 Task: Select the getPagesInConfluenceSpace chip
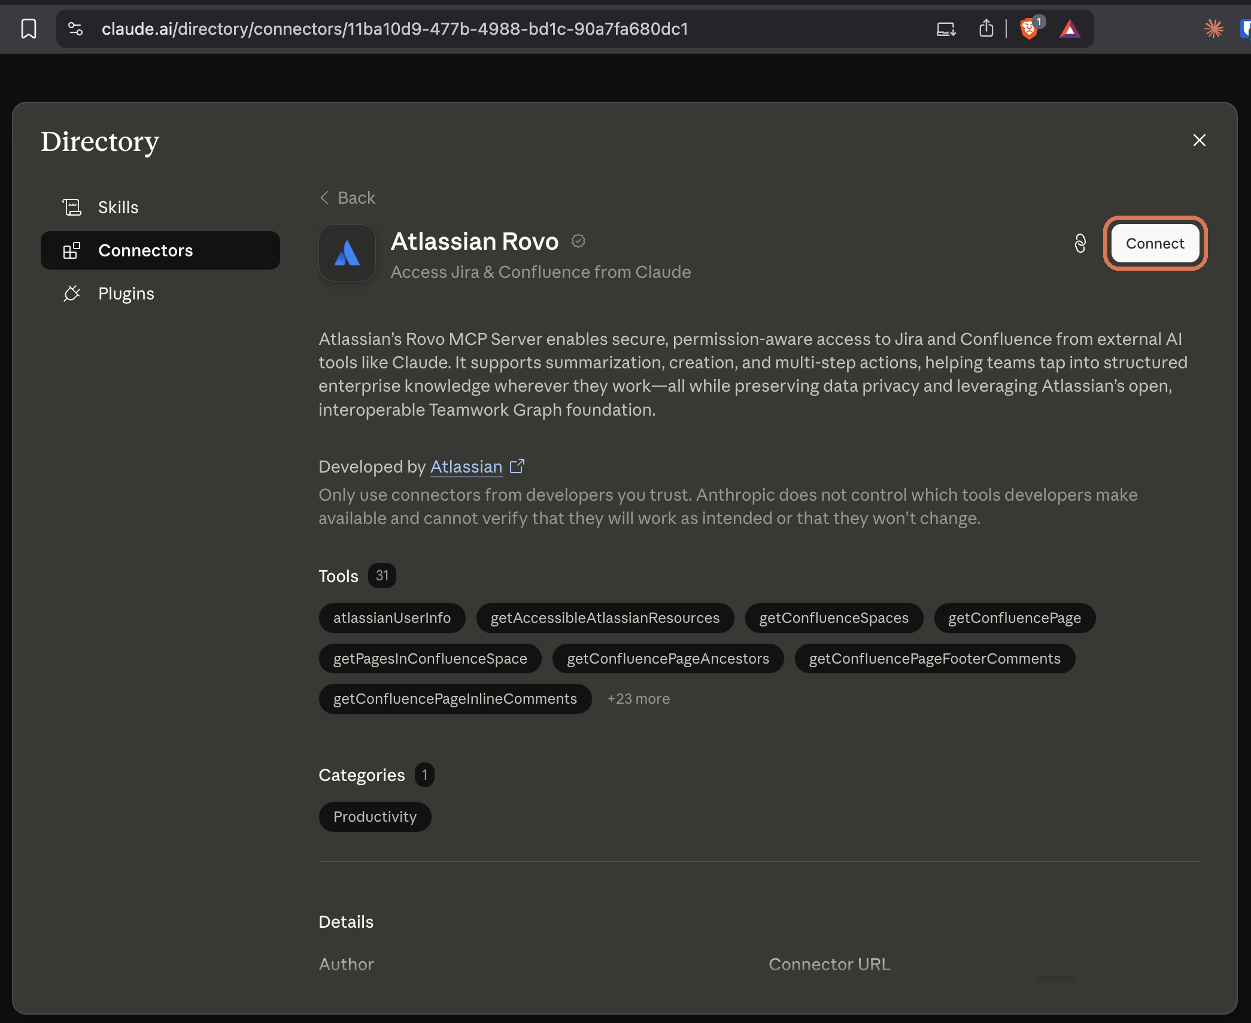pyautogui.click(x=430, y=658)
